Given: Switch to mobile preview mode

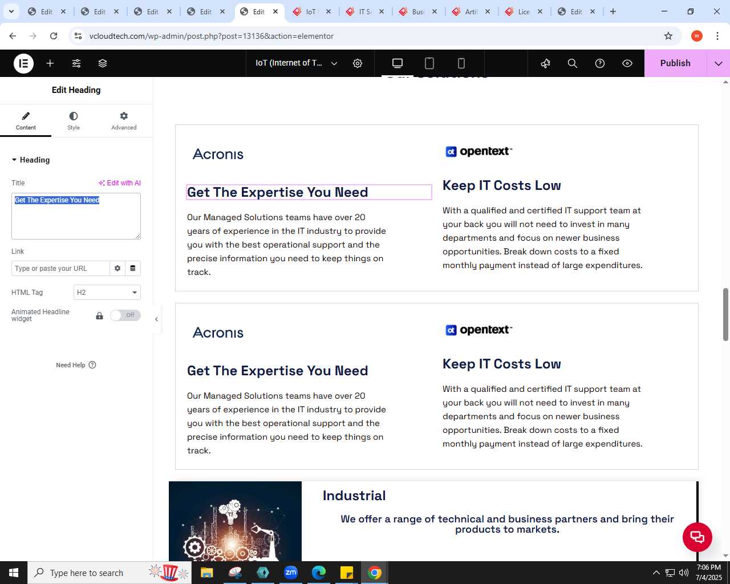Looking at the screenshot, I should point(461,63).
